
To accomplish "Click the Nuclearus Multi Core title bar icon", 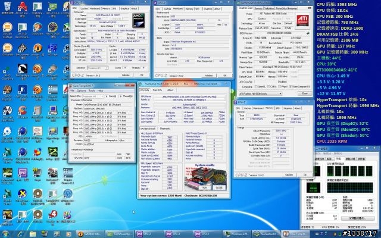I will pyautogui.click(x=140, y=84).
